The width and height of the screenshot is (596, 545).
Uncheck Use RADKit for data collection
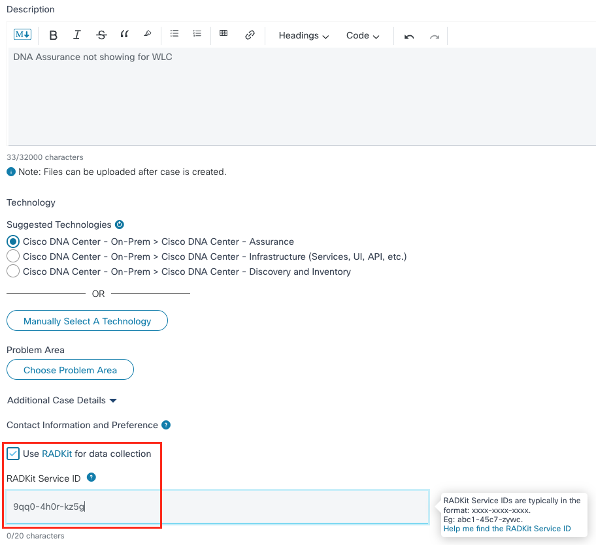[13, 454]
